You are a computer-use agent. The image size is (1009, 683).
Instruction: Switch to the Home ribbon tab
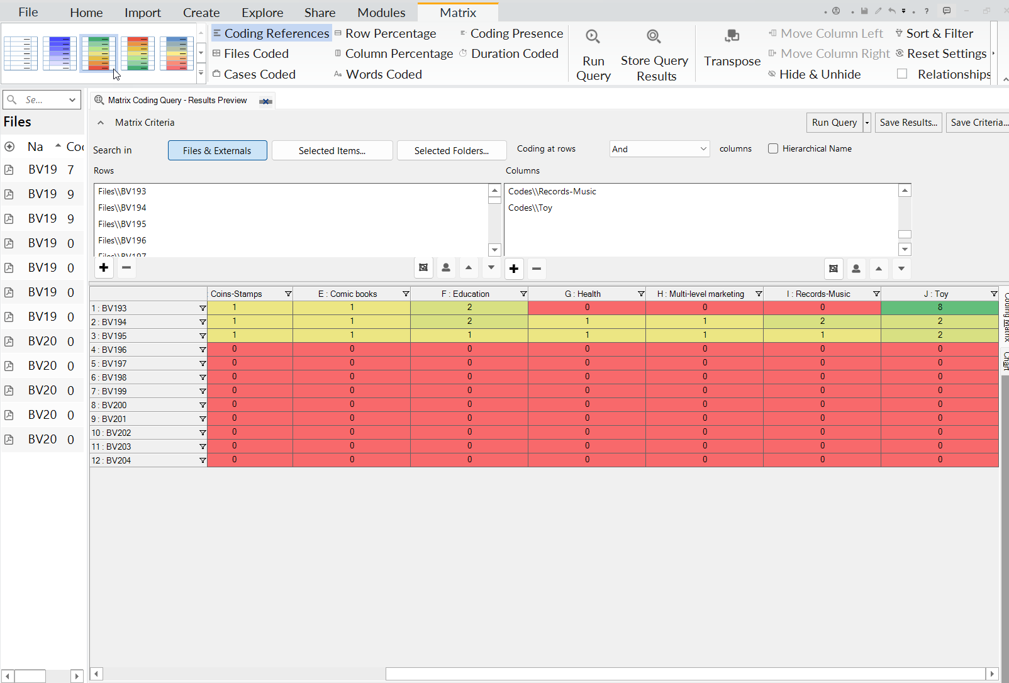(x=86, y=13)
